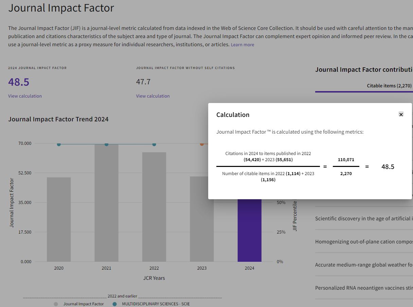Click the 'Journal Impact Factor Trend 2024' heading
Image resolution: width=413 pixels, height=307 pixels.
[58, 119]
